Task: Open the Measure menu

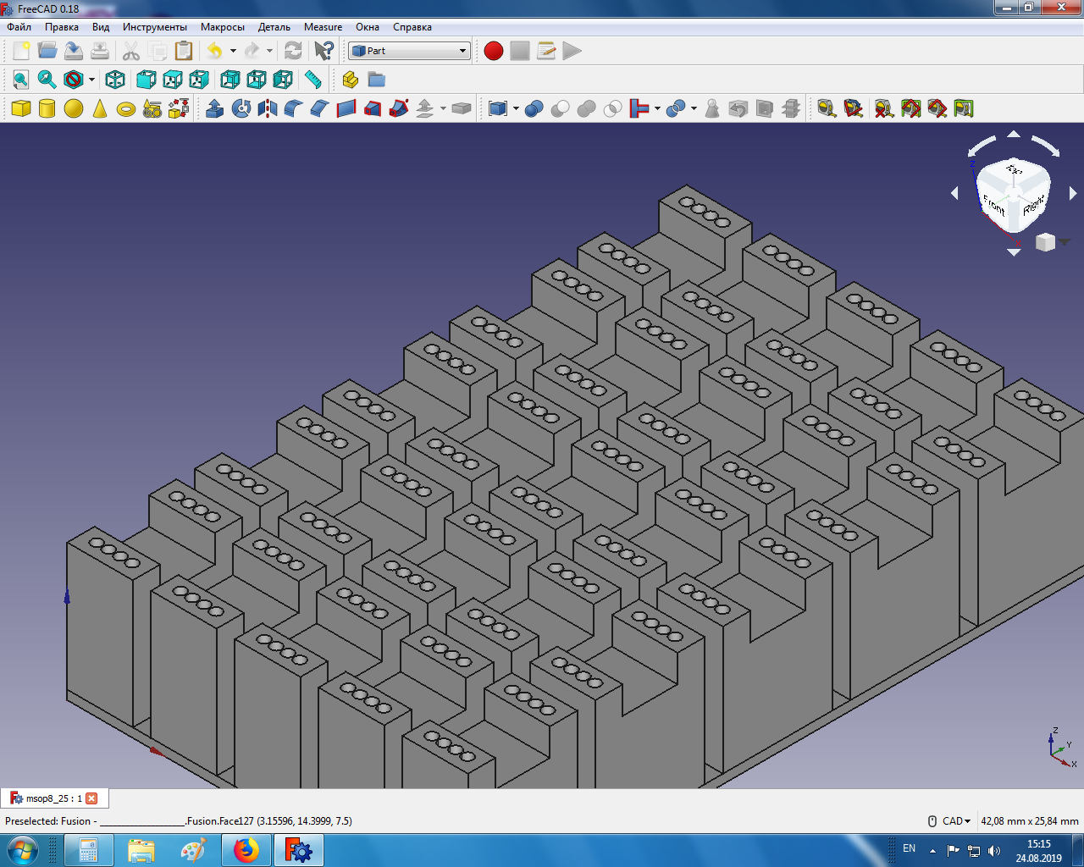Action: coord(324,27)
